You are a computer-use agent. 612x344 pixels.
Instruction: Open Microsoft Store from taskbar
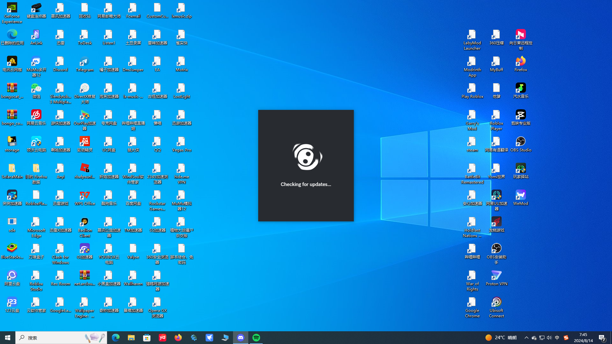click(x=147, y=338)
